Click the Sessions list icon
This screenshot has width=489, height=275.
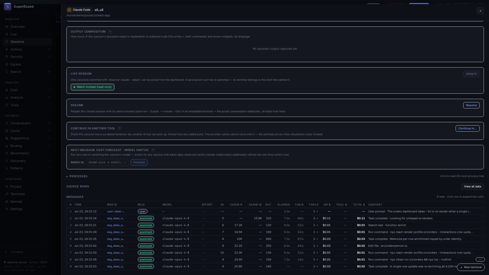click(7, 42)
